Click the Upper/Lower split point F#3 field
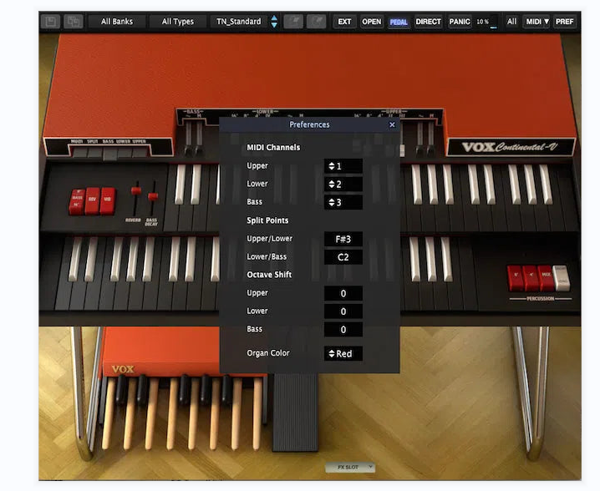The image size is (600, 491). point(343,239)
